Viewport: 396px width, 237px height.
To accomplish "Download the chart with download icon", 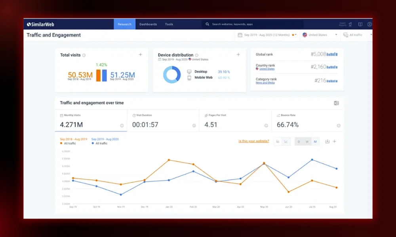I will coord(327,141).
